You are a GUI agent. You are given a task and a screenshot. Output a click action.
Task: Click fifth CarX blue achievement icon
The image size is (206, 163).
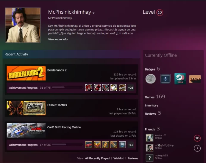(x=122, y=145)
